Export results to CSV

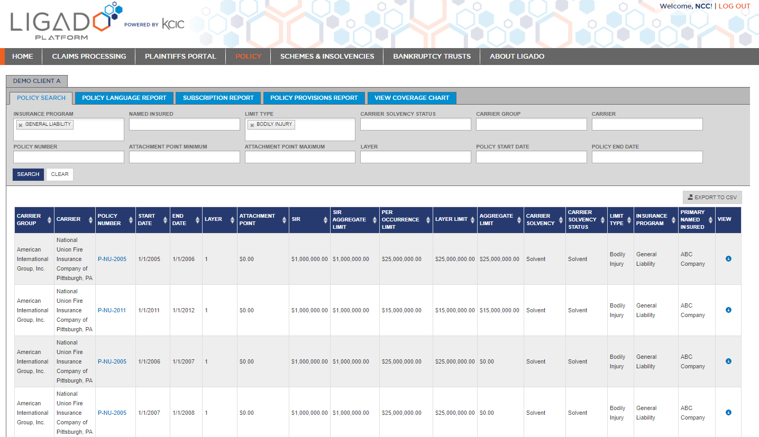click(x=712, y=197)
